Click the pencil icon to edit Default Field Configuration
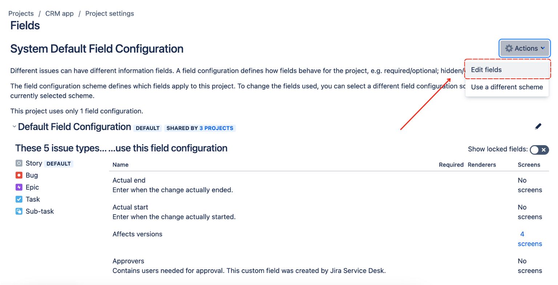The width and height of the screenshot is (558, 285). click(538, 126)
